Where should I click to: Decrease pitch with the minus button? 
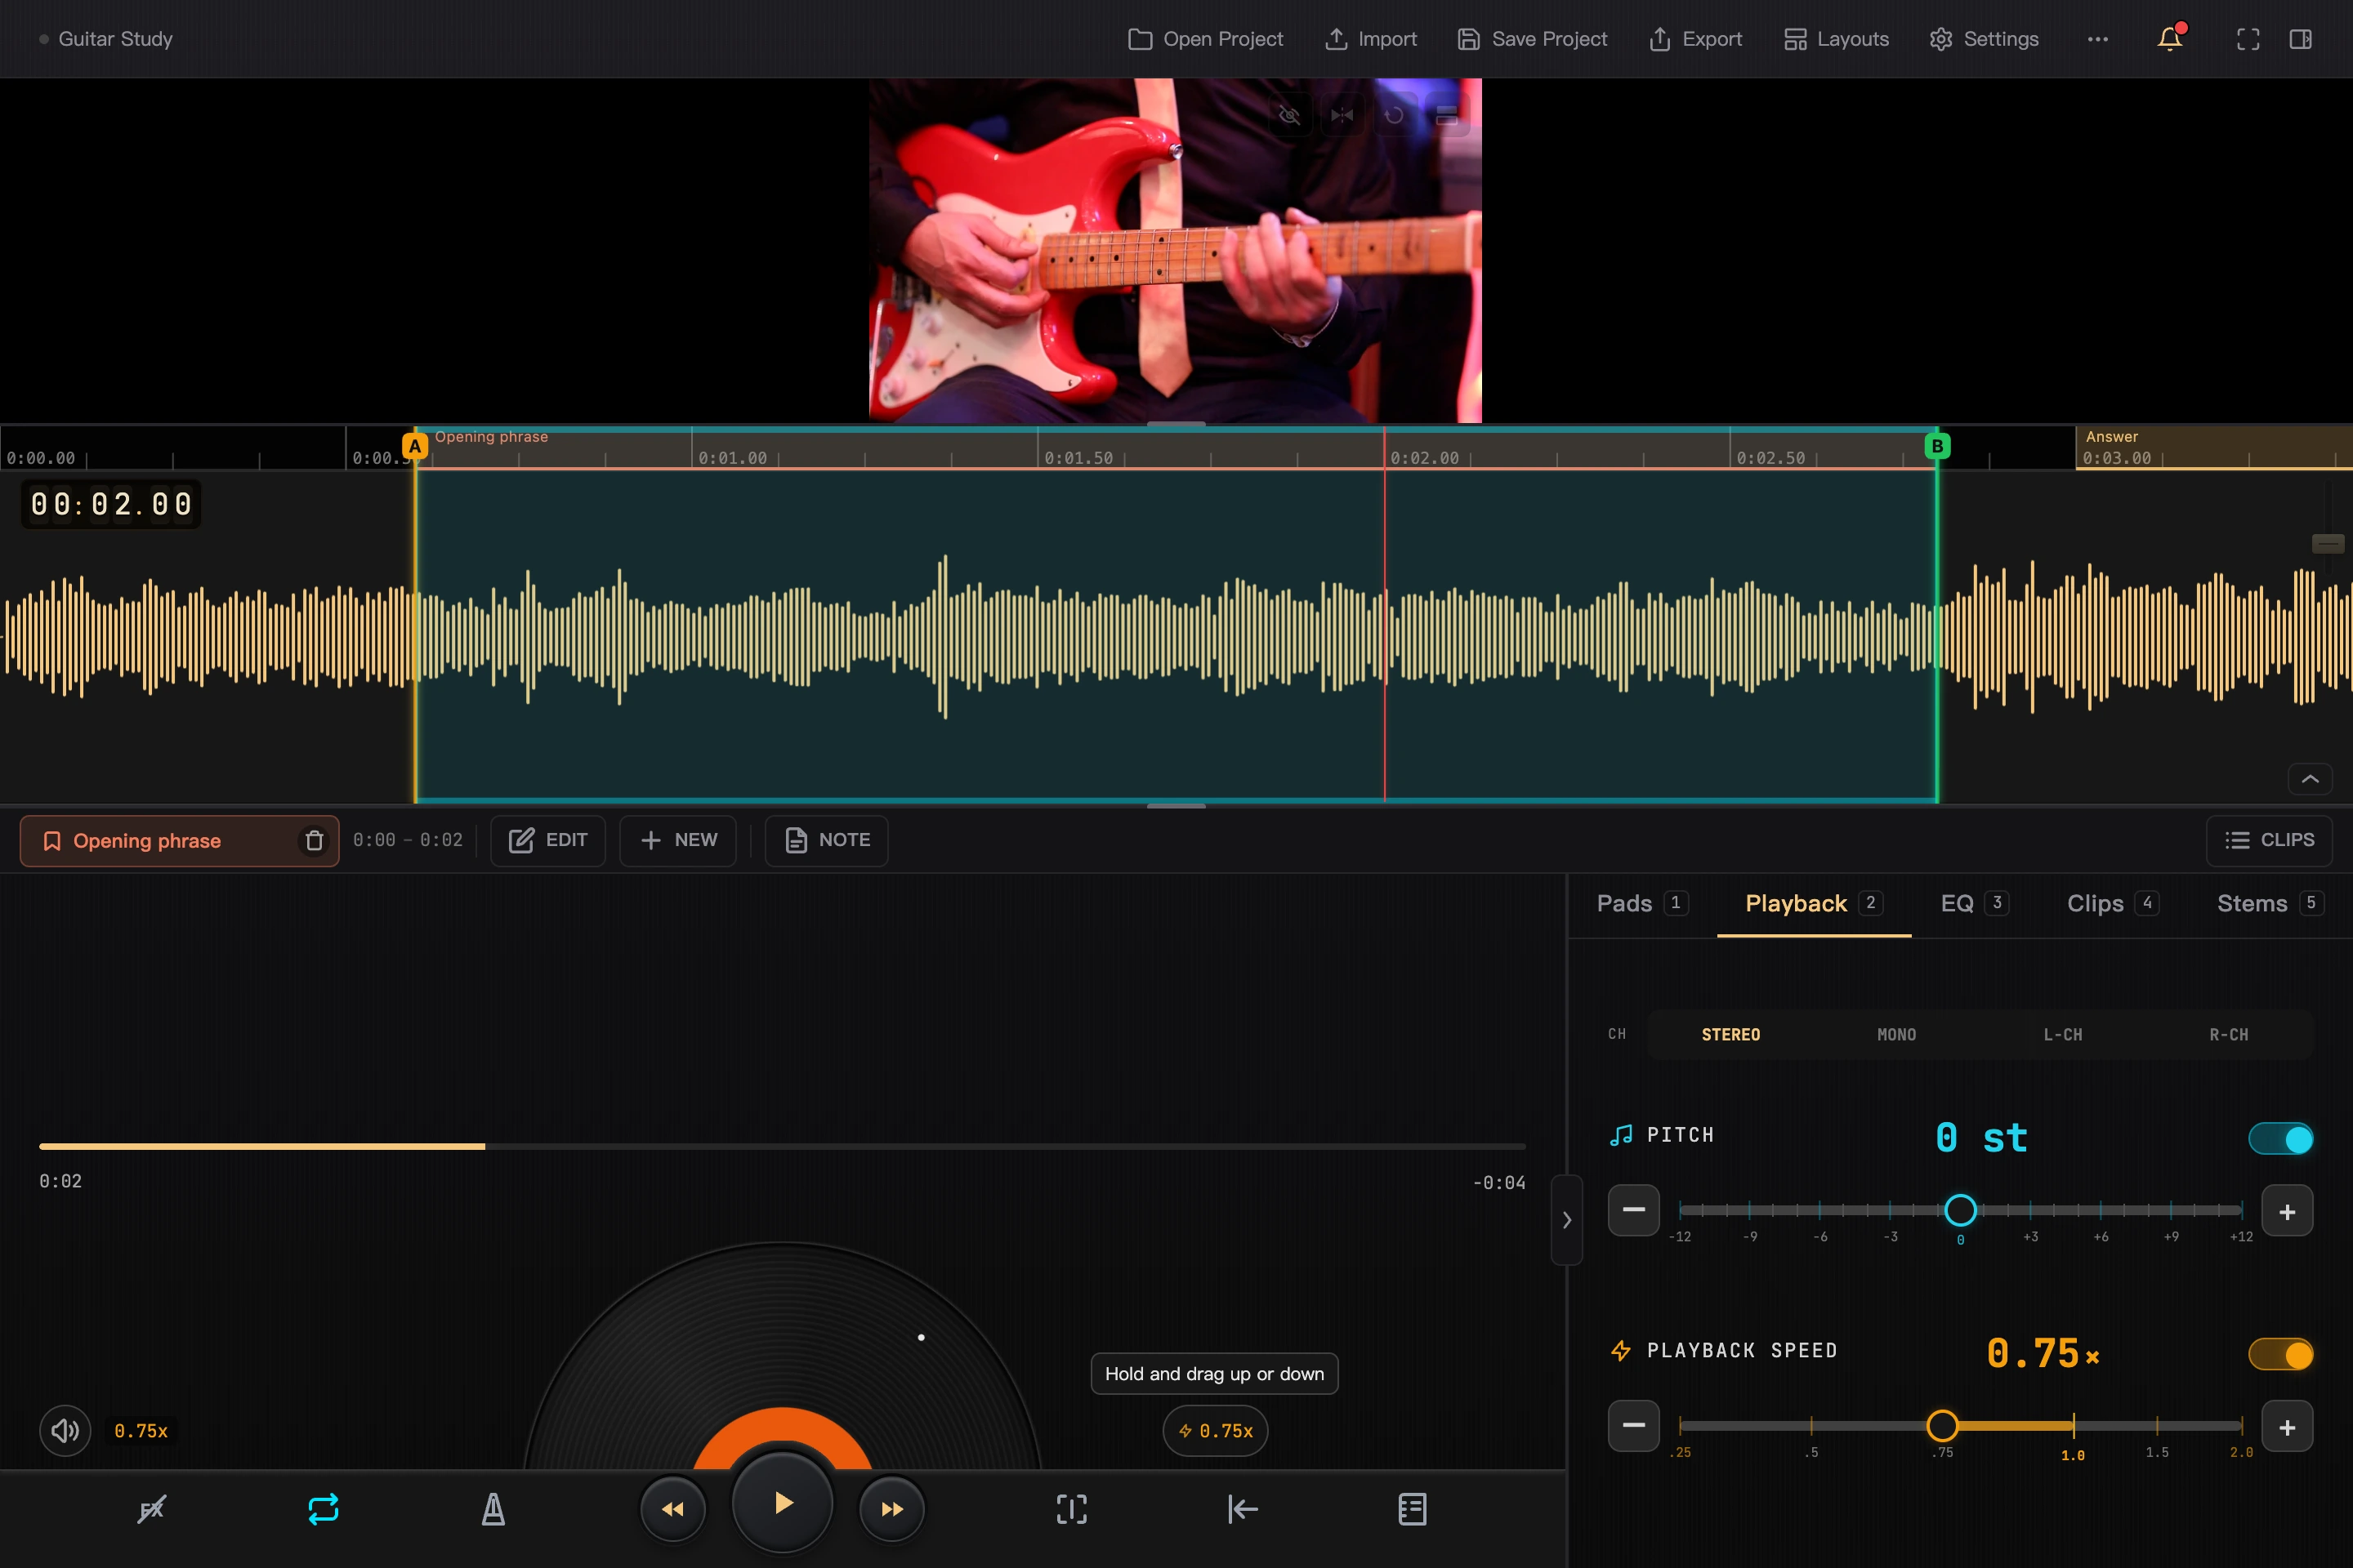pyautogui.click(x=1634, y=1210)
